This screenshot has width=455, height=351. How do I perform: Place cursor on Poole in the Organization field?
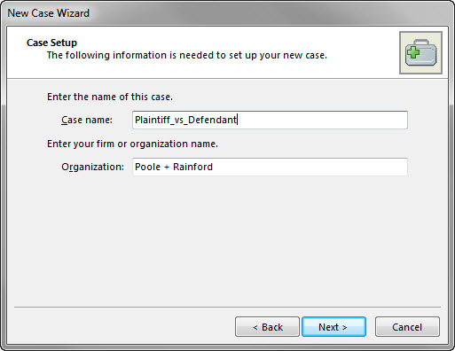tap(147, 167)
